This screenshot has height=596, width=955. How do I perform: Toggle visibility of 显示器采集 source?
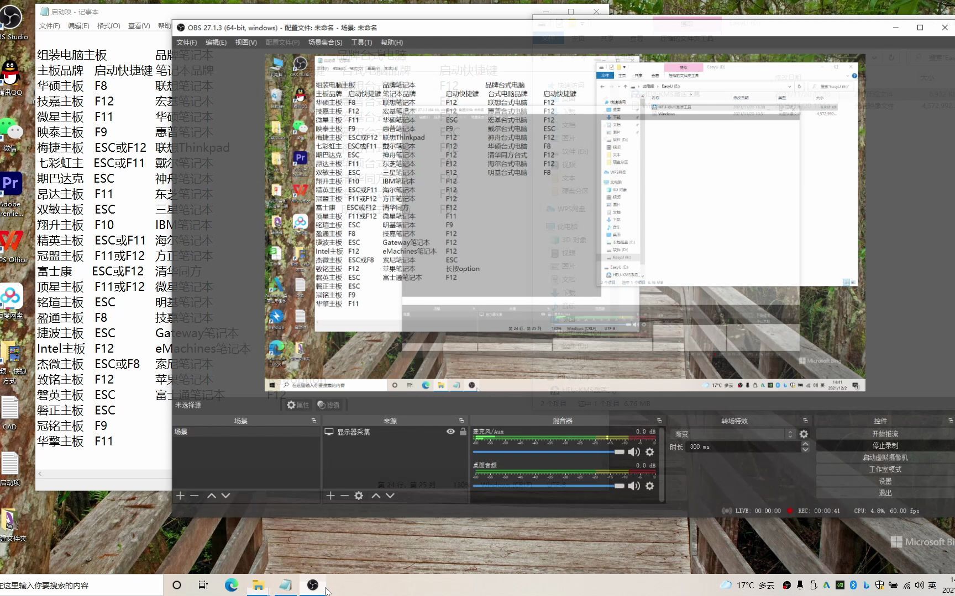[450, 432]
